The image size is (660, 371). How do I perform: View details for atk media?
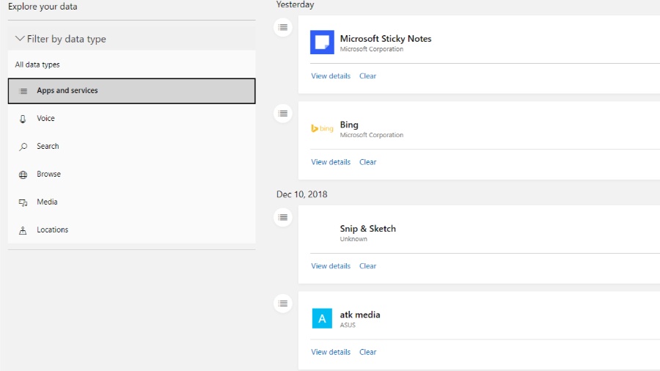tap(331, 352)
